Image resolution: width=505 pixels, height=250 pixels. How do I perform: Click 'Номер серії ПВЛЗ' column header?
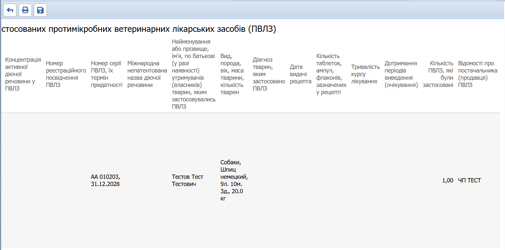pos(106,74)
